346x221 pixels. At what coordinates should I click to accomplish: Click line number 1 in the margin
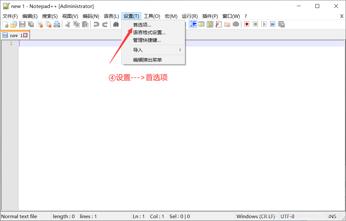[x=11, y=43]
